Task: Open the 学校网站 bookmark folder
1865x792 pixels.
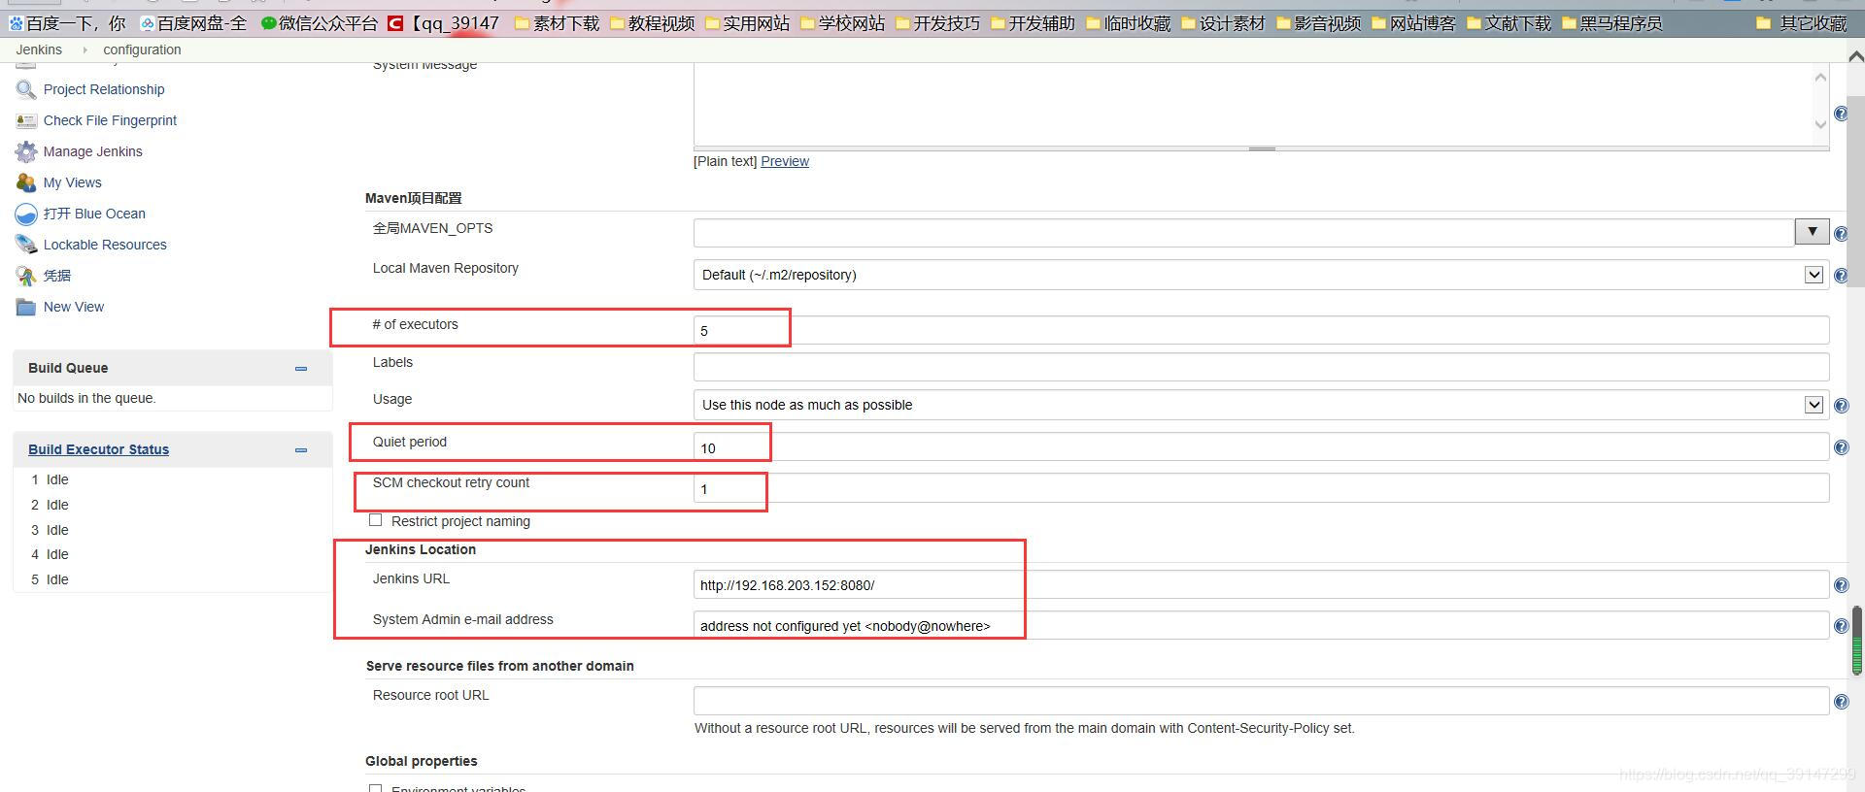Action: pyautogui.click(x=843, y=23)
